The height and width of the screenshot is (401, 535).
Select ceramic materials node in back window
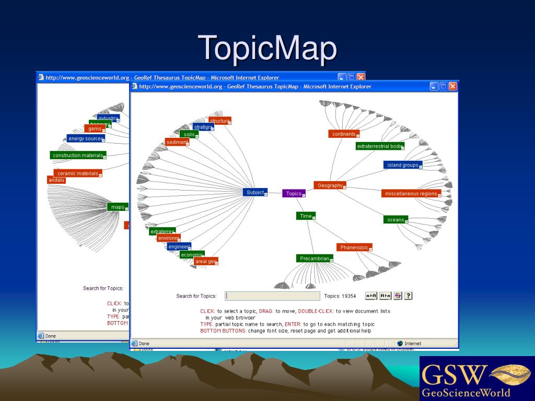[78, 173]
